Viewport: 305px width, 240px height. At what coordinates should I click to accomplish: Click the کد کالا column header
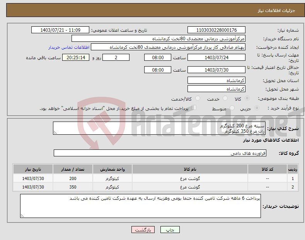pos(267,169)
